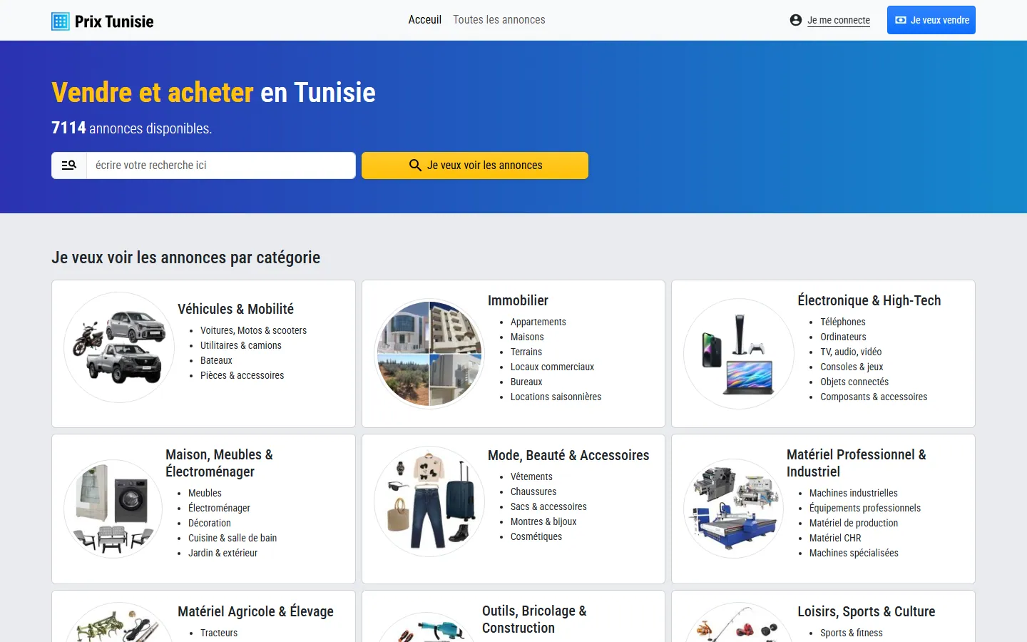Click the Je veux vendre button
1027x642 pixels.
931,20
